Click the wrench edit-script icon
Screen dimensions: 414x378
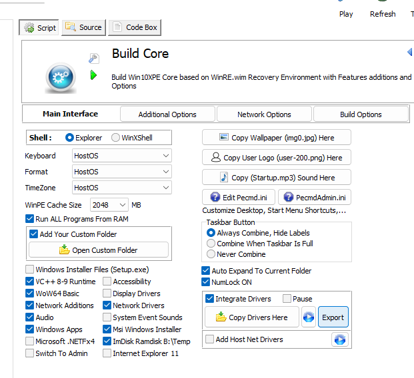[94, 59]
